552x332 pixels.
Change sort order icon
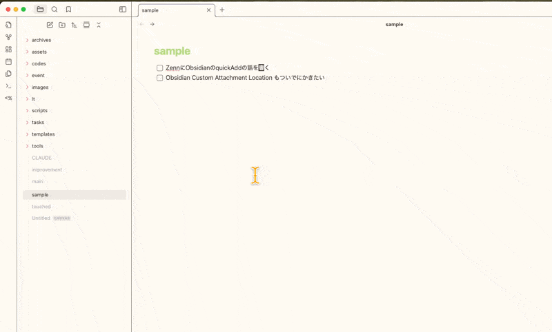point(74,25)
